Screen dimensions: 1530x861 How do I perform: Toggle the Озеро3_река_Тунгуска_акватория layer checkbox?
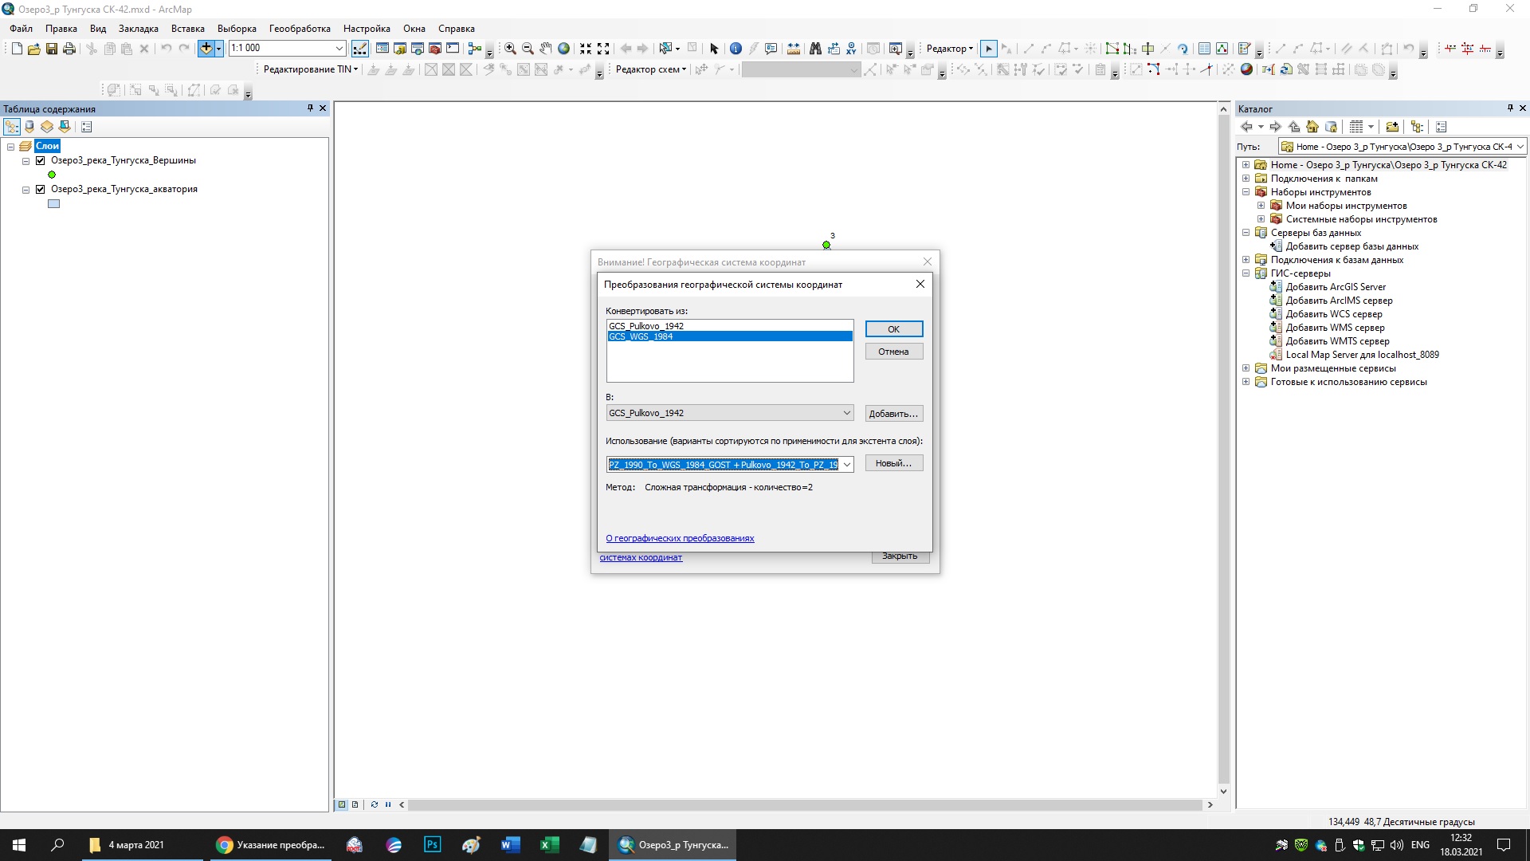(41, 189)
